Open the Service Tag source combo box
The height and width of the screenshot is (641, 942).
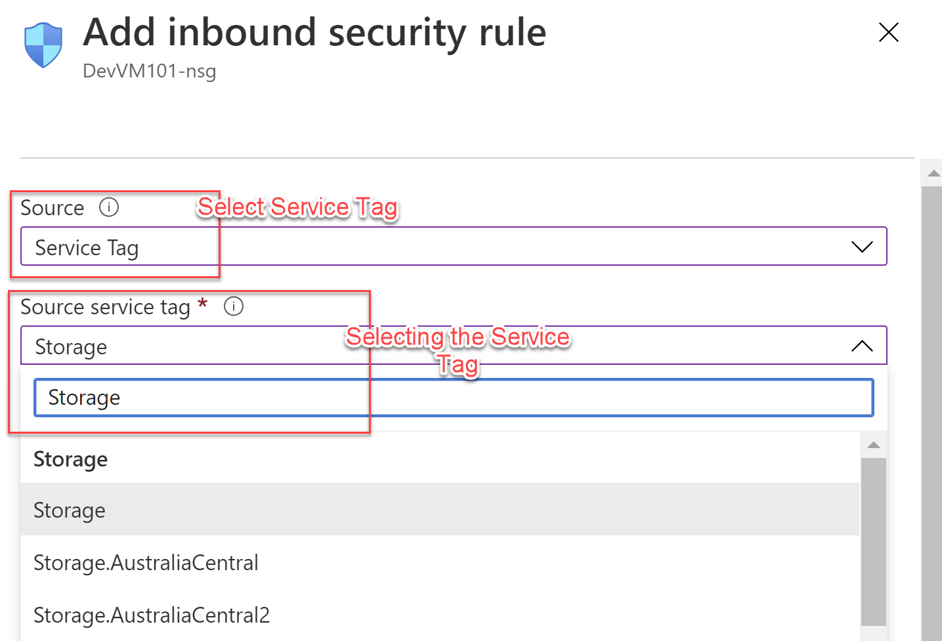click(454, 247)
